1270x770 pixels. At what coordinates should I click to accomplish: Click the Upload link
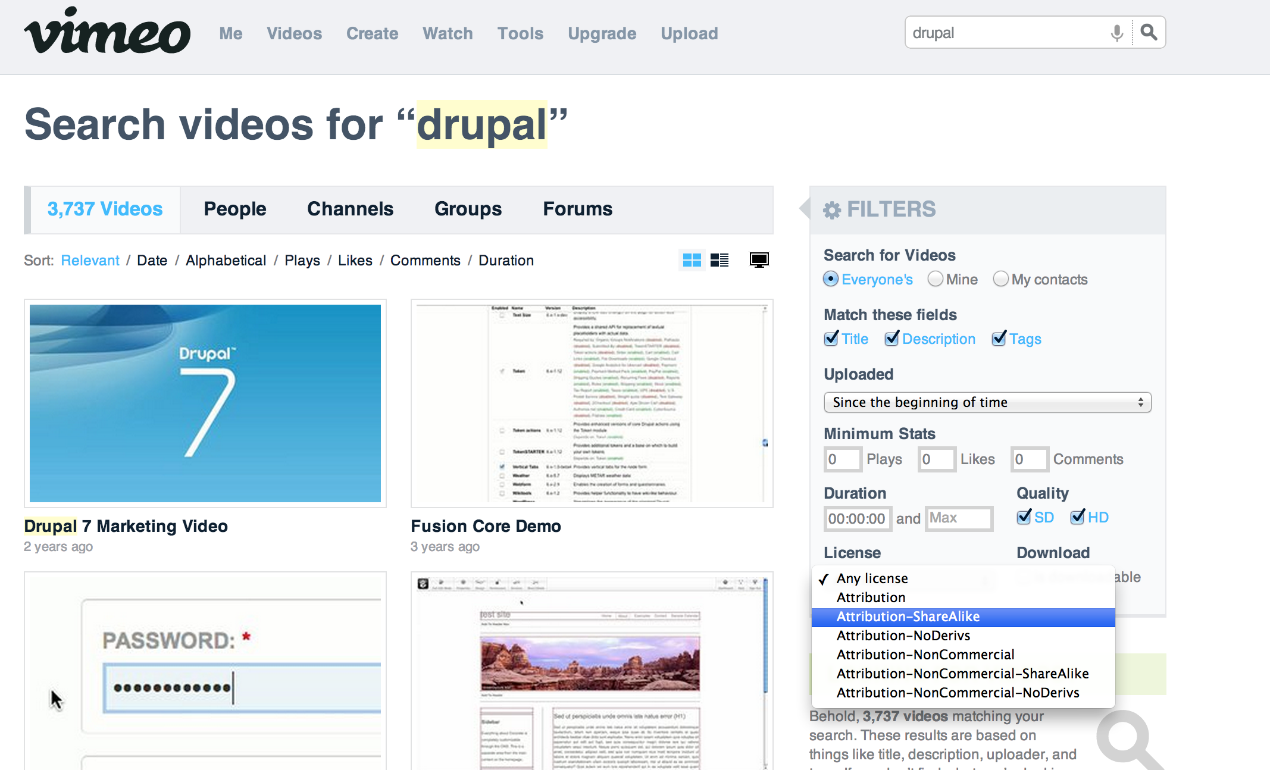click(x=689, y=33)
